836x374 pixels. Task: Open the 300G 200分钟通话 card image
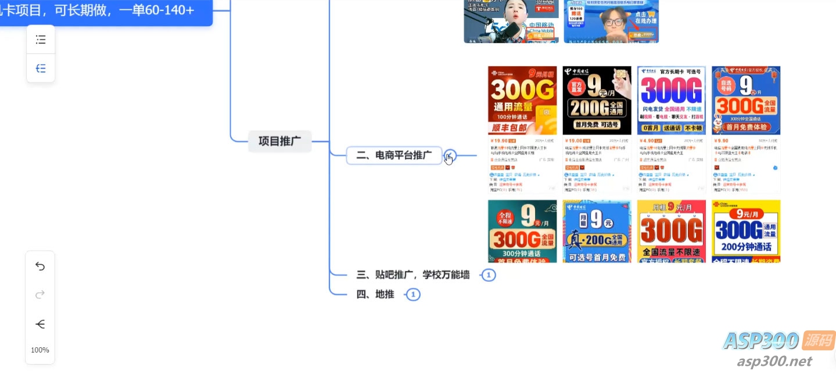(x=746, y=231)
